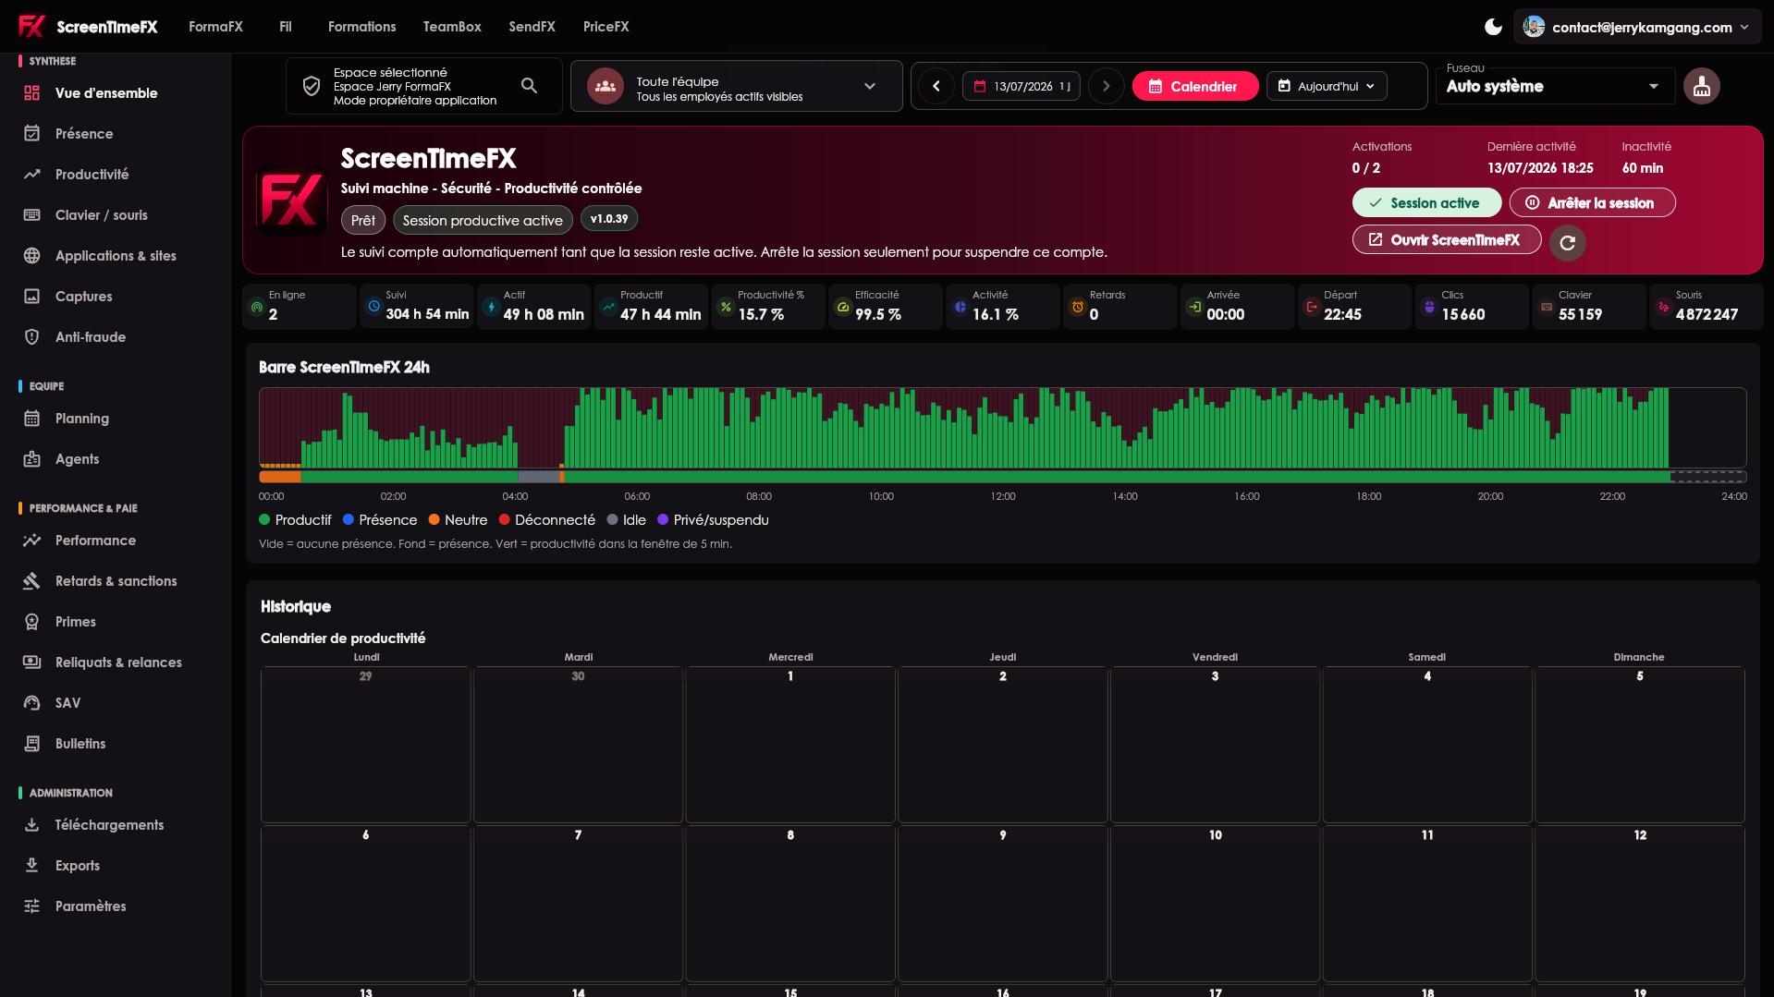
Task: Expand the Toute l'équipe team selector
Action: pos(736,86)
